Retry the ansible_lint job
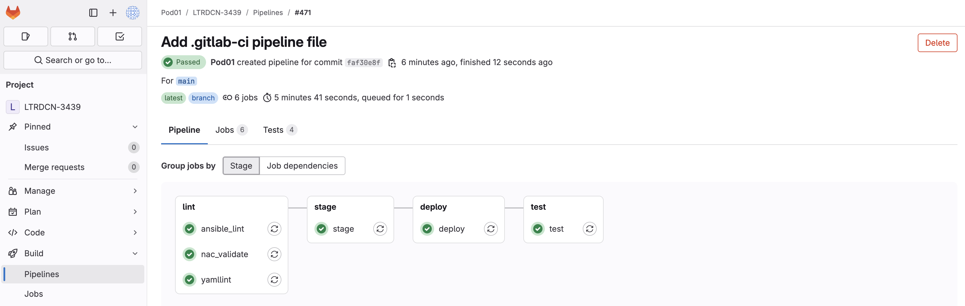The height and width of the screenshot is (306, 965). pos(274,228)
